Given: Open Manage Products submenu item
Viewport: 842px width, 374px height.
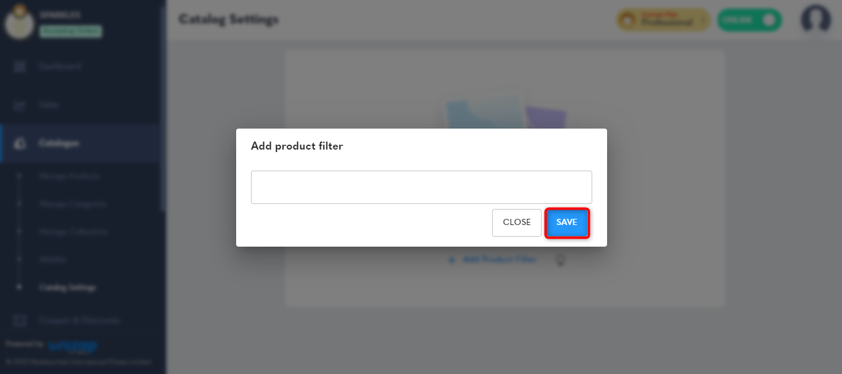Looking at the screenshot, I should coord(69,176).
